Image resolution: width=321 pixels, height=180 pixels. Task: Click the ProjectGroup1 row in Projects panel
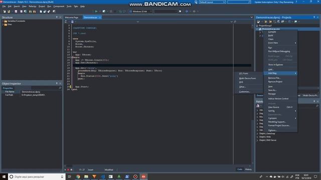click(287, 25)
